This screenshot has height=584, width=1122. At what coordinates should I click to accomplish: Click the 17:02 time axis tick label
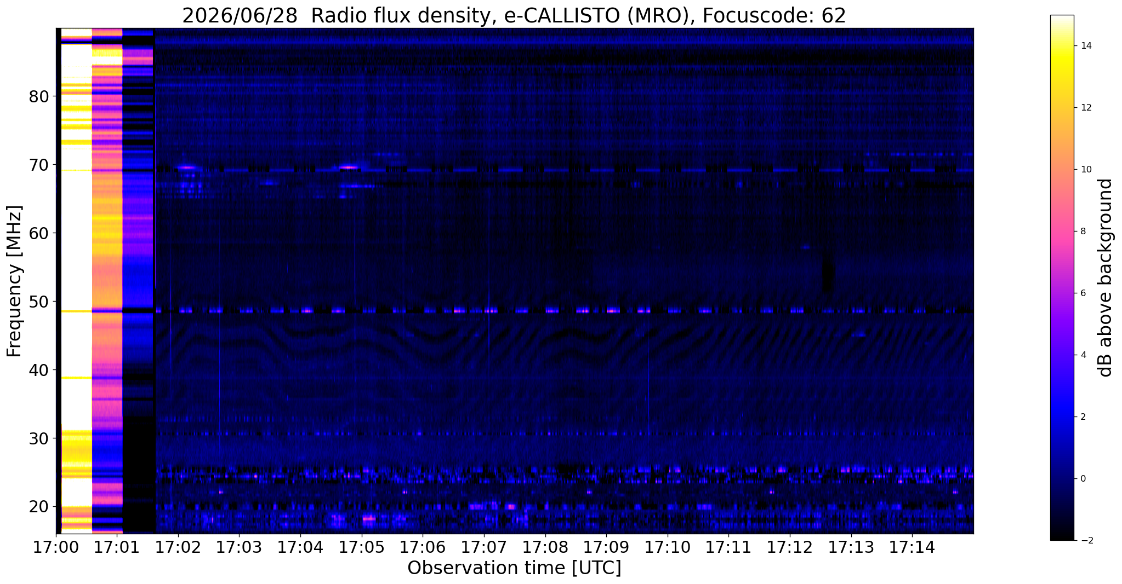pyautogui.click(x=177, y=546)
